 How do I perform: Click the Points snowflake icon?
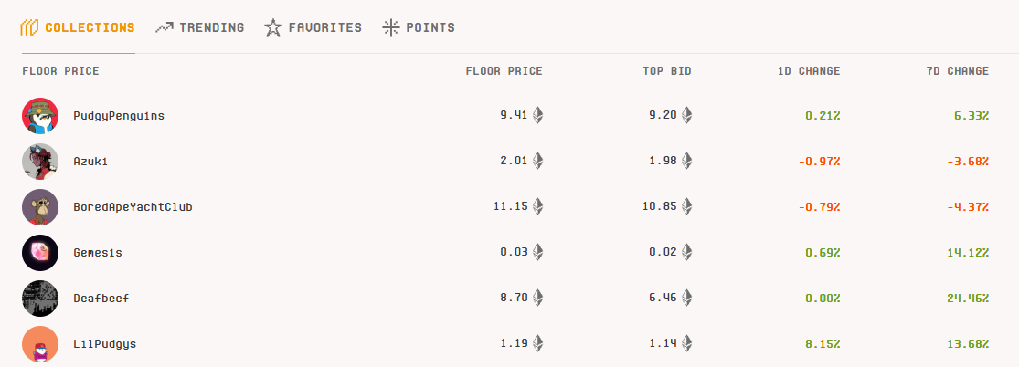[390, 28]
